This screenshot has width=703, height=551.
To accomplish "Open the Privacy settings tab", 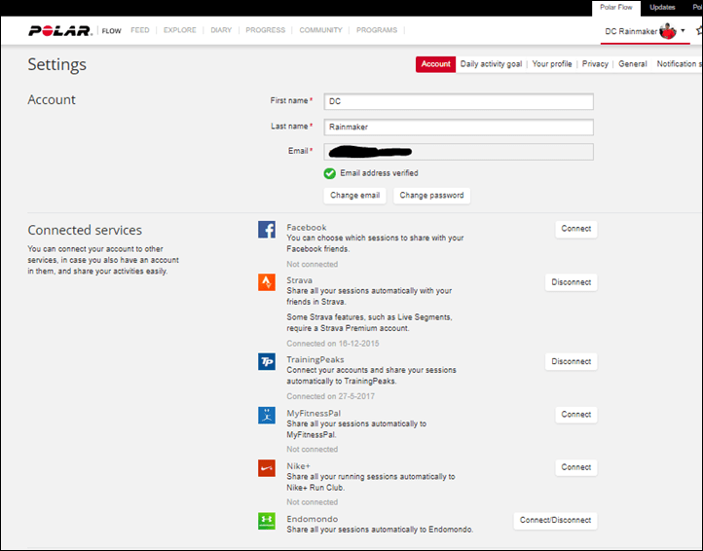I will (595, 64).
